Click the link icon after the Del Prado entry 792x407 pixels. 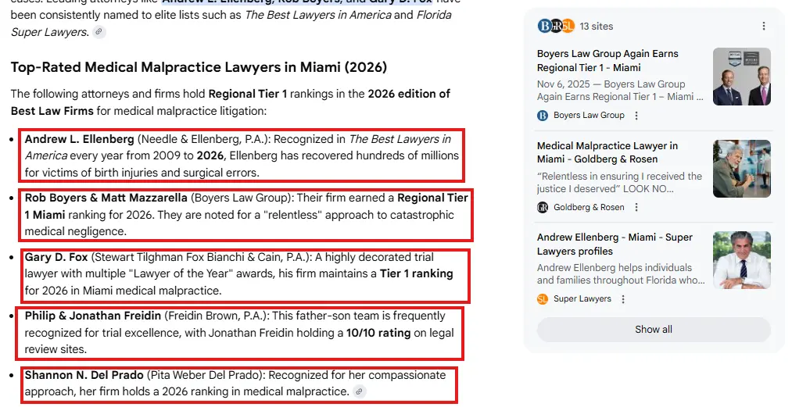(359, 391)
